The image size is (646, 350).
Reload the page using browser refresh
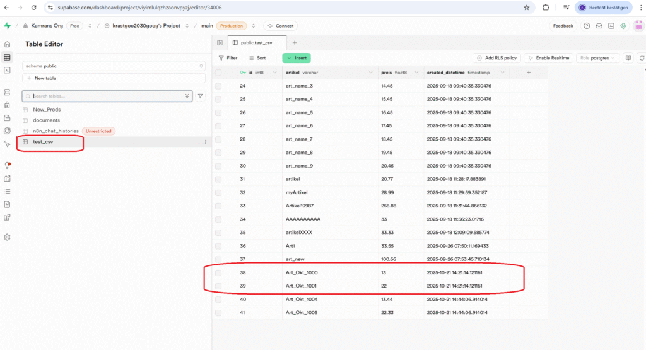(34, 8)
